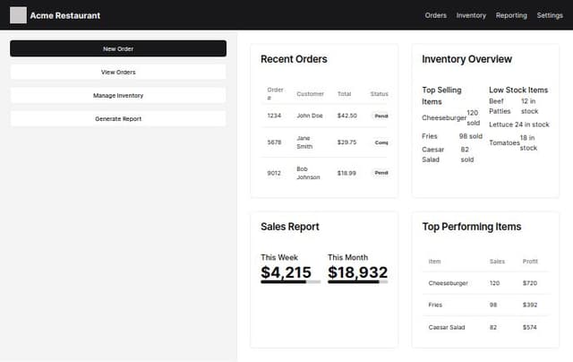Click the Profit column header
The height and width of the screenshot is (362, 573).
[x=530, y=262]
